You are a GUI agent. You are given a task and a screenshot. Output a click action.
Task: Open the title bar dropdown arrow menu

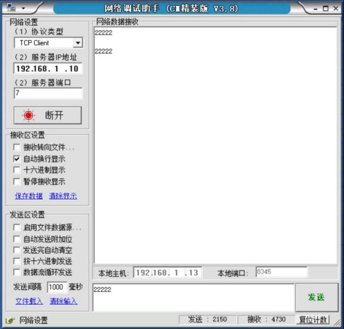(x=23, y=8)
